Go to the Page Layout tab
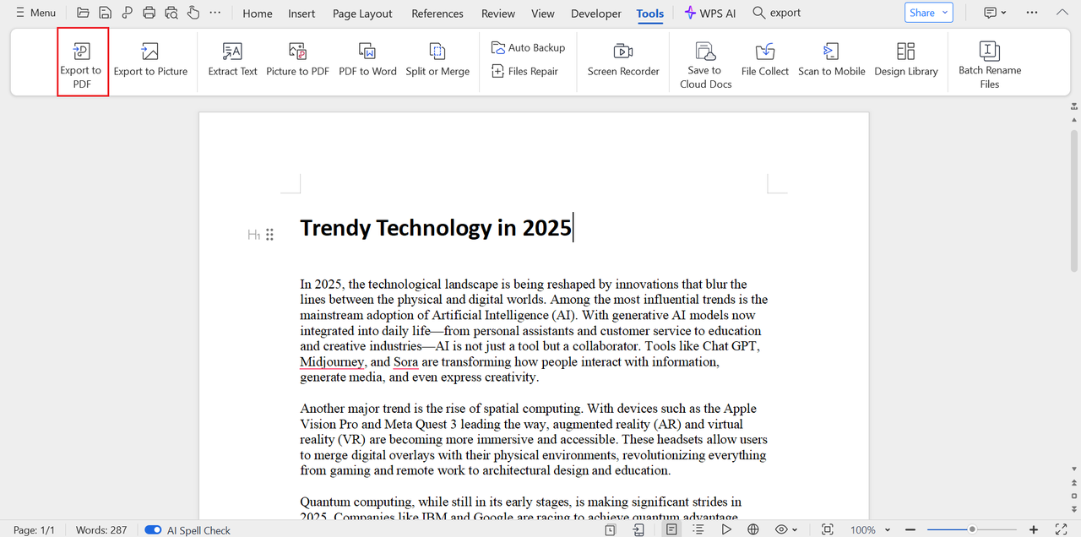 (x=362, y=13)
